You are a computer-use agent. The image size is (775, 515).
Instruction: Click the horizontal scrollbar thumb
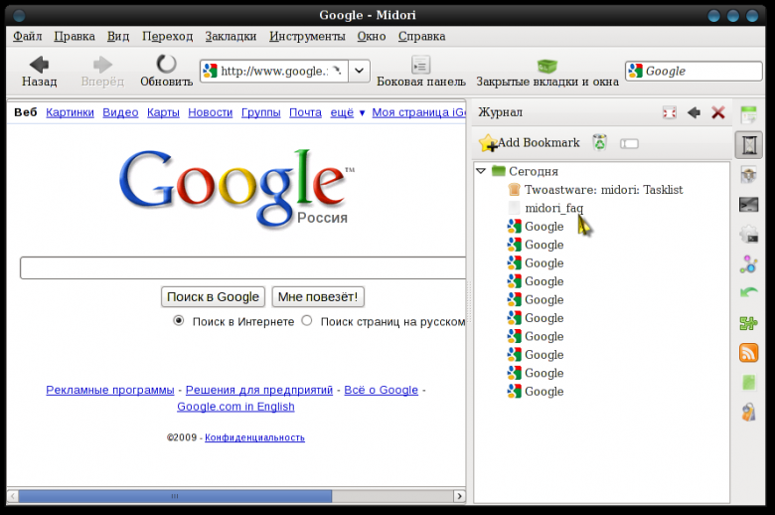175,496
